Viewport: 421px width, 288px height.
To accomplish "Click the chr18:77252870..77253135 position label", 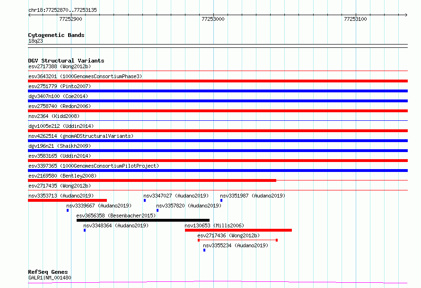I will click(x=62, y=10).
